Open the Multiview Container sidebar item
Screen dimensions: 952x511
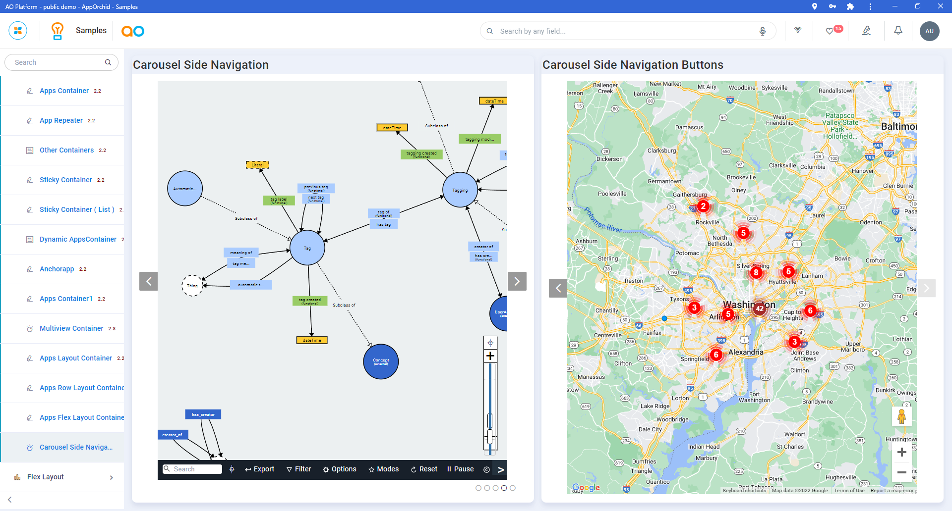[x=71, y=328]
